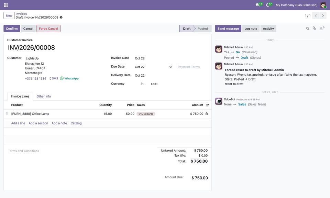The image size is (330, 198).
Task: Open the main apps grid menu
Action: tap(6, 5)
